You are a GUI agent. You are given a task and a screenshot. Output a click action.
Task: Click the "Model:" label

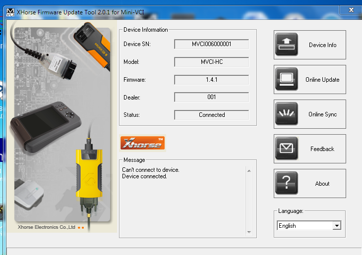coord(131,62)
